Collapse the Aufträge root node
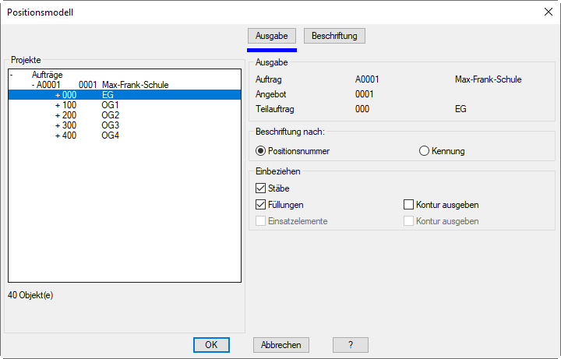The image size is (561, 359). point(12,75)
